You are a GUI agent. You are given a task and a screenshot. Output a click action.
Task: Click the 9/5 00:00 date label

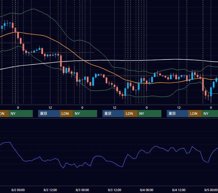click(x=211, y=190)
